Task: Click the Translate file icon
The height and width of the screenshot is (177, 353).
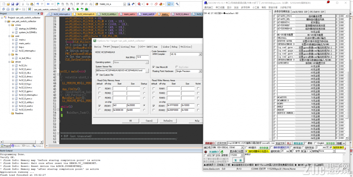Action: (x=3, y=9)
